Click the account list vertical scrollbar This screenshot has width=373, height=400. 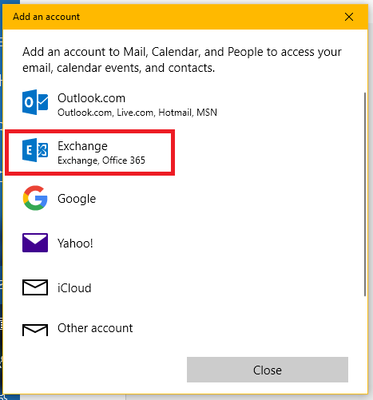point(365,194)
